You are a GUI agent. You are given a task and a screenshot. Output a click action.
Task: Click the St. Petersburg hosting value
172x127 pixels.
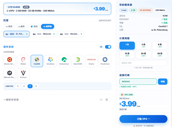pyautogui.click(x=159, y=30)
